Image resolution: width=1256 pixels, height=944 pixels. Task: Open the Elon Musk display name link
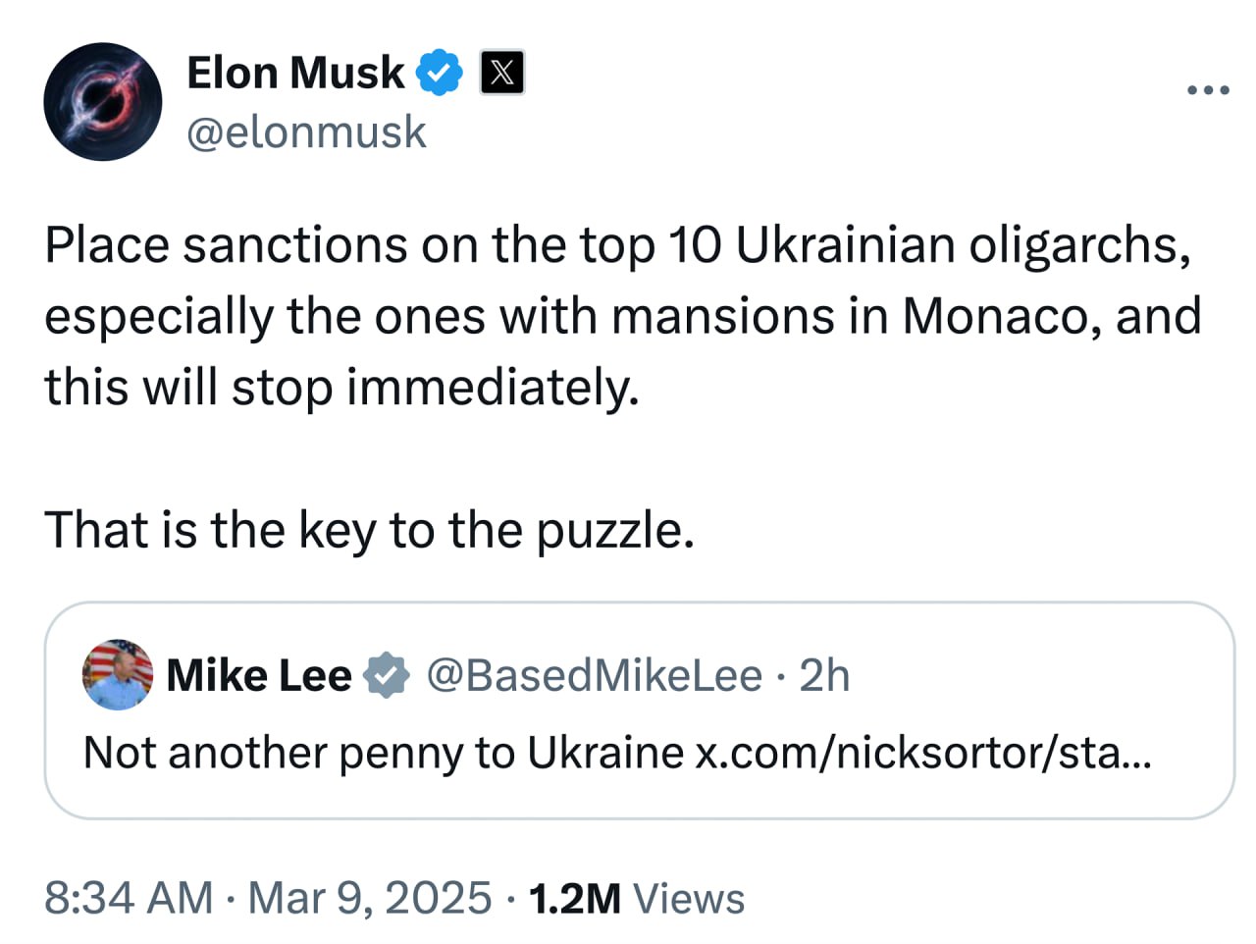click(x=295, y=73)
